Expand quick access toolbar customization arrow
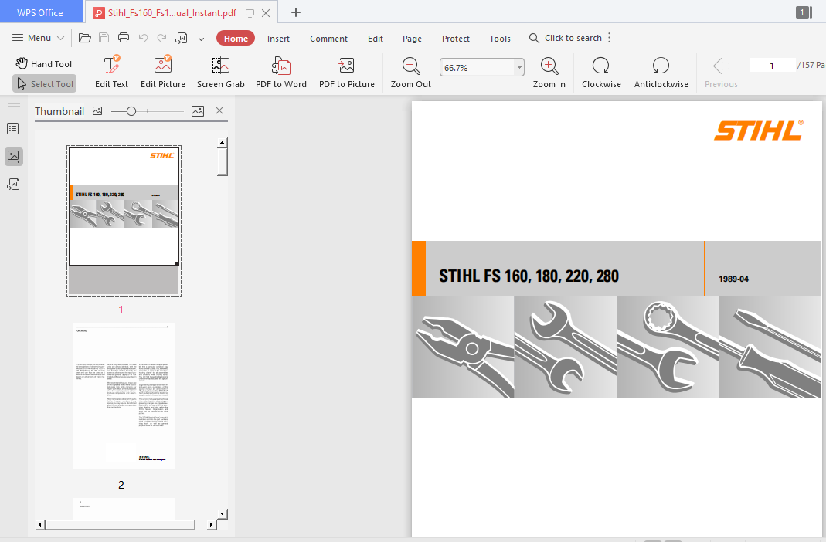Image resolution: width=826 pixels, height=542 pixels. pyautogui.click(x=201, y=38)
